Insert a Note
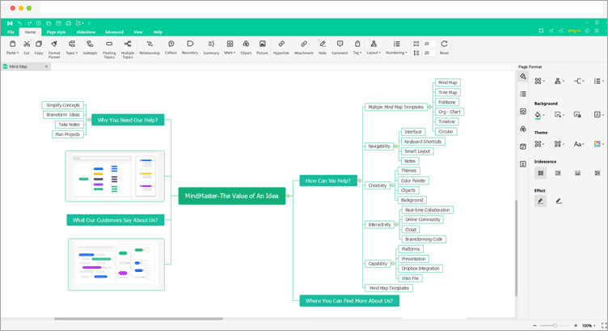608x331 pixels. 323,47
